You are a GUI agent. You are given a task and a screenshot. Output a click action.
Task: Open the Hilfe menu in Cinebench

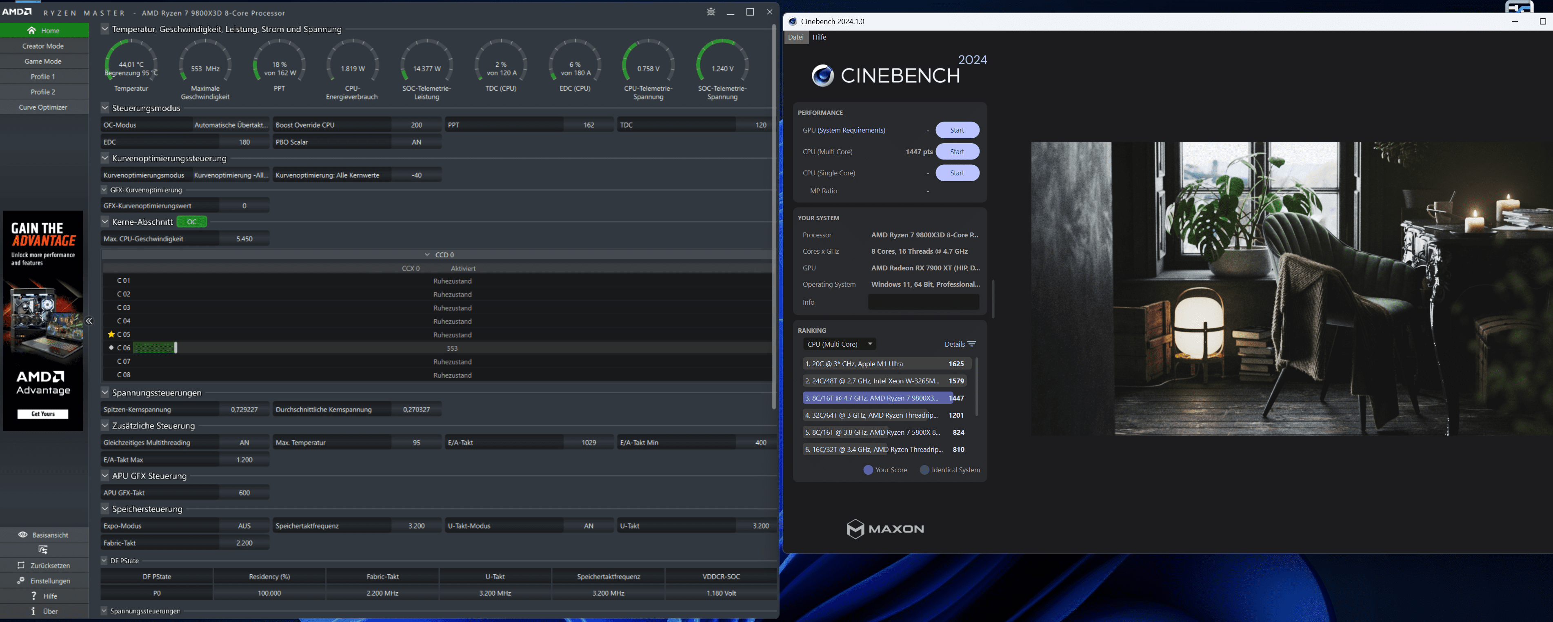(x=819, y=38)
